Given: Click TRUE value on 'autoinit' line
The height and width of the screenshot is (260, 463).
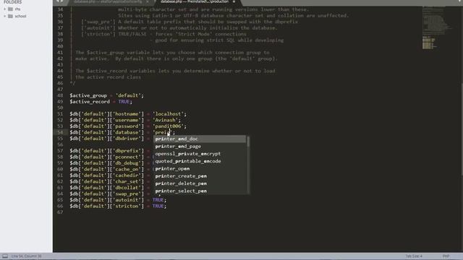Looking at the screenshot, I should (x=158, y=200).
